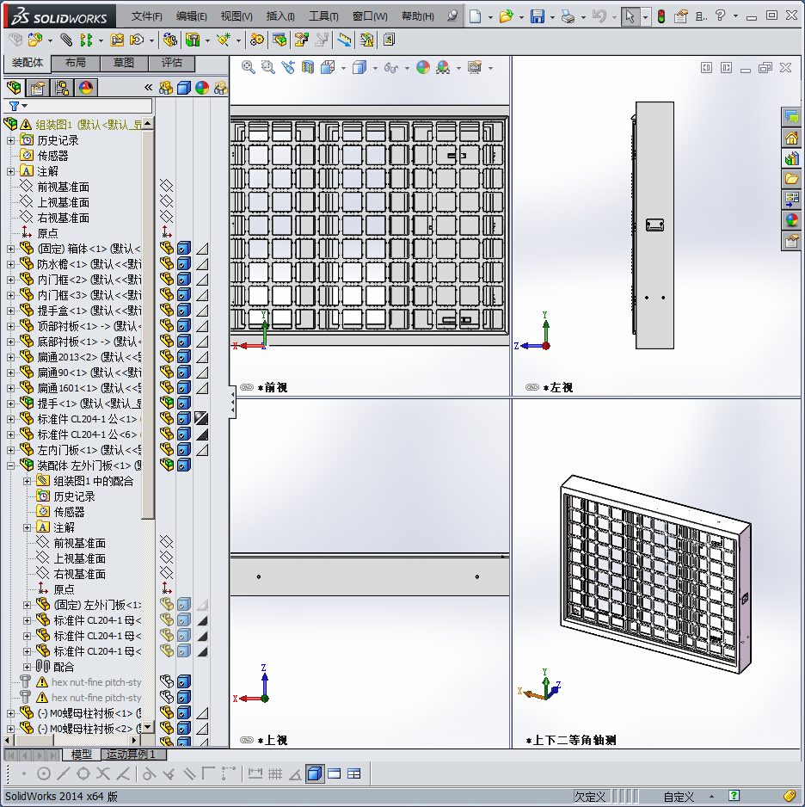Toggle hide/show for 防水檐<1> component

click(x=166, y=264)
